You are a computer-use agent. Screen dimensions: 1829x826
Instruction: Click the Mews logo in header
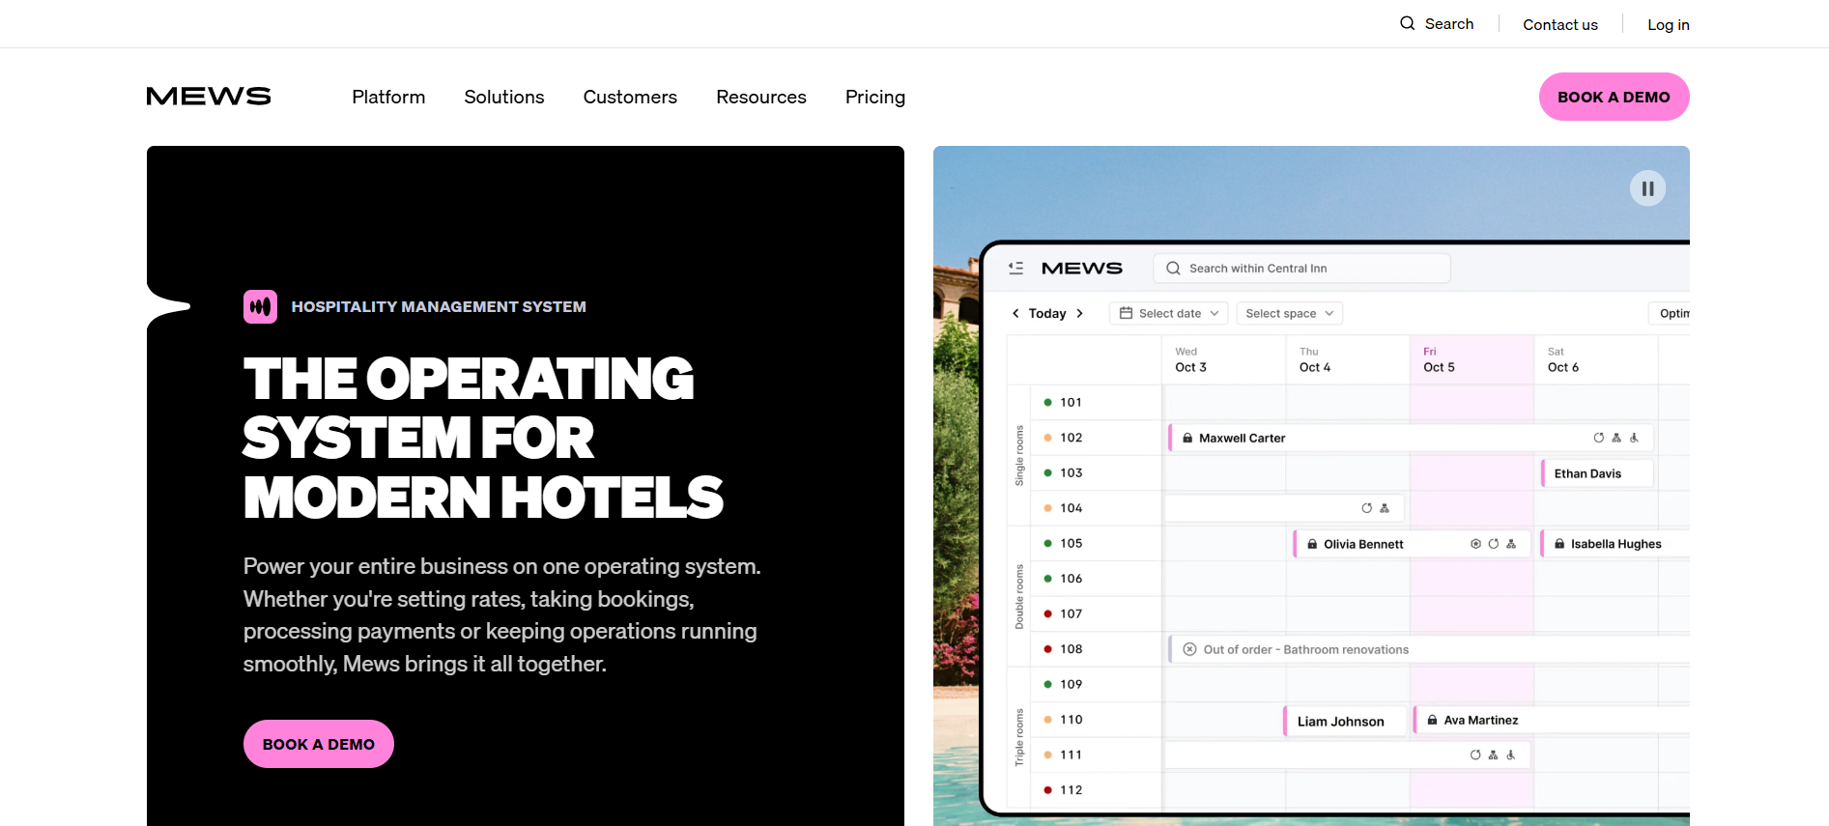[209, 97]
